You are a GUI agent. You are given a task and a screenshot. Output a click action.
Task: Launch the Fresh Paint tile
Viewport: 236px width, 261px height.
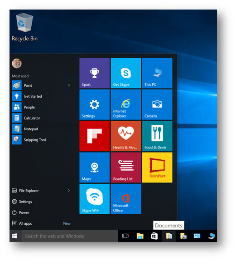[x=157, y=167]
